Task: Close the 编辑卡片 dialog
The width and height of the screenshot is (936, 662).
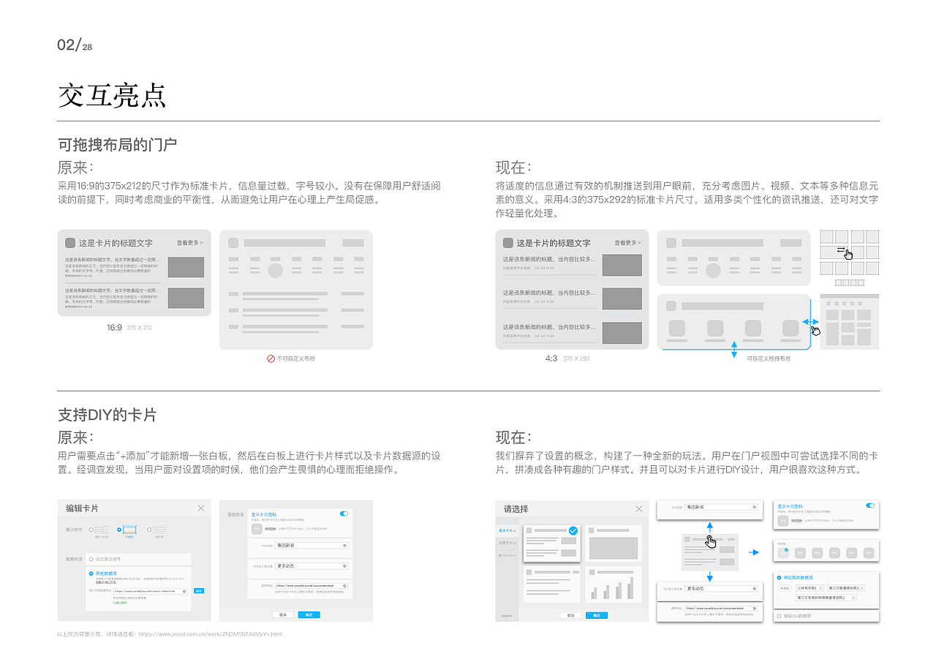Action: [201, 508]
